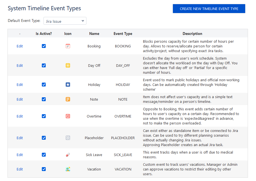This screenshot has height=181, width=256.
Task: Disable the Booking event type checkbox
Action: [44, 46]
